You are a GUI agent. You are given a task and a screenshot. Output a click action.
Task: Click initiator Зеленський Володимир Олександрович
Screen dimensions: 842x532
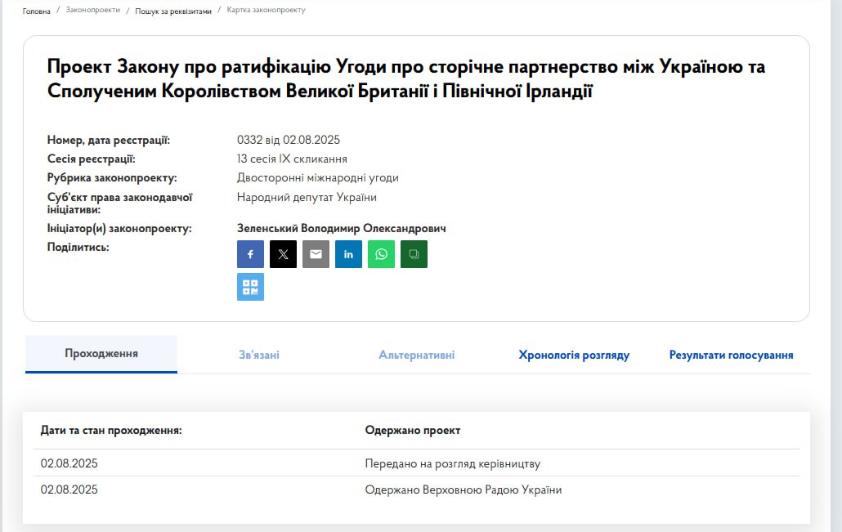[341, 229]
